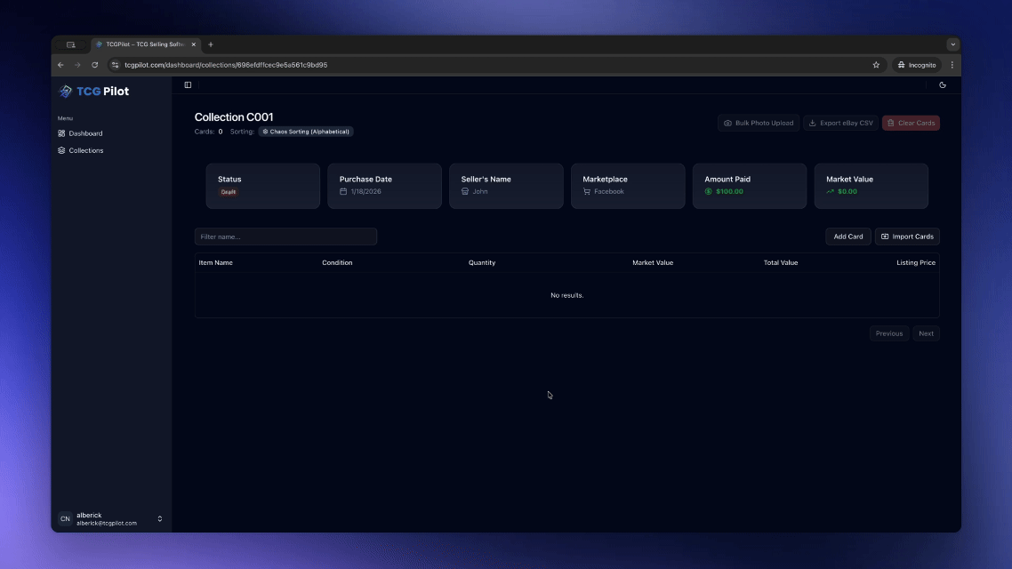Click the TCG Pilot logo icon
Image resolution: width=1012 pixels, height=569 pixels.
pyautogui.click(x=64, y=91)
